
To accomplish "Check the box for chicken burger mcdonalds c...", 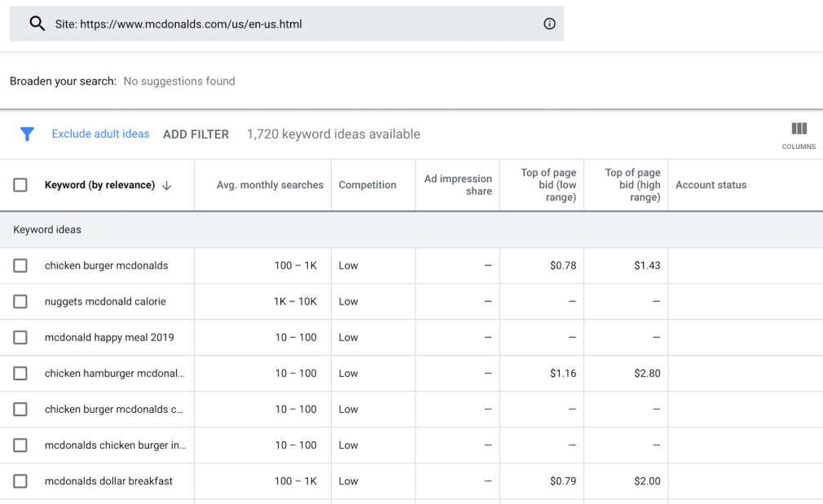I will tap(20, 409).
